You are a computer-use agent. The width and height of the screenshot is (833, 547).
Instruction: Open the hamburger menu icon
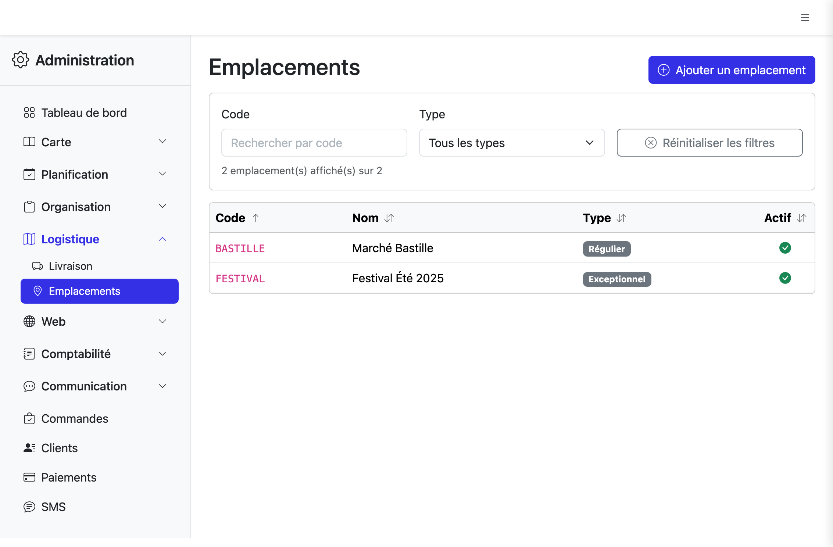805,18
